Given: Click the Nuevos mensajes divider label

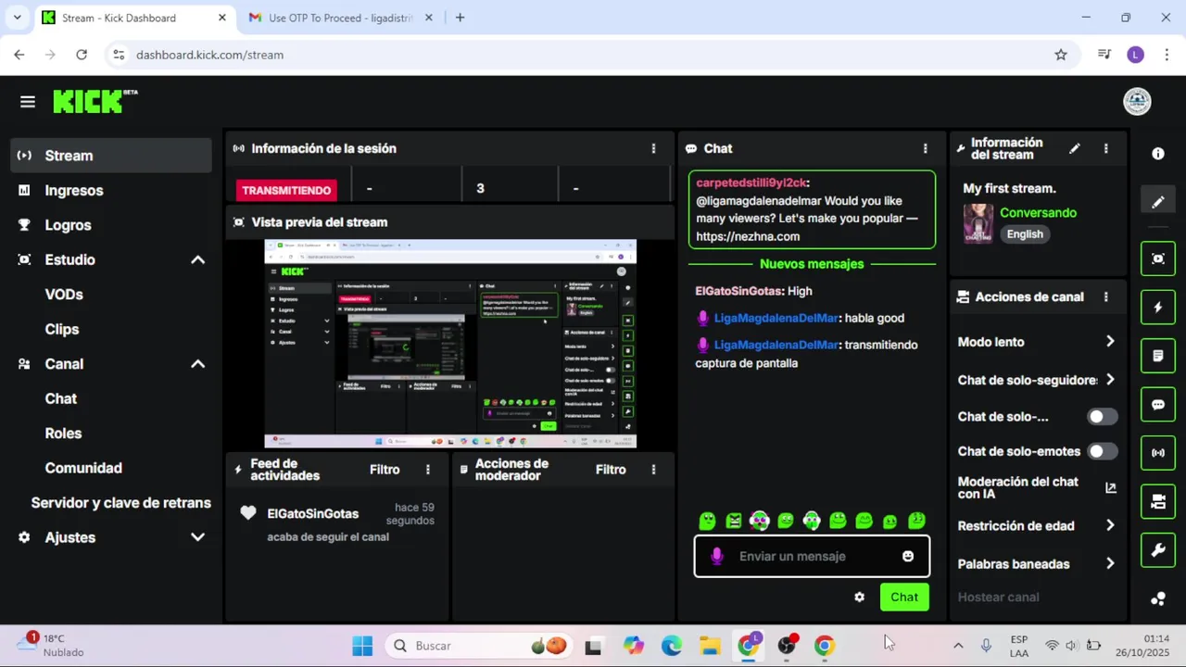Looking at the screenshot, I should click(x=812, y=264).
